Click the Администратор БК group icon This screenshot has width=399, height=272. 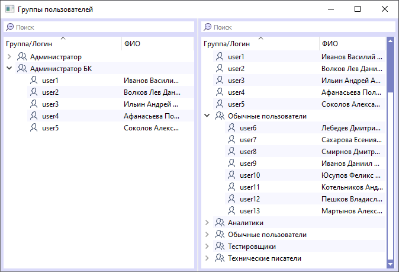22,69
